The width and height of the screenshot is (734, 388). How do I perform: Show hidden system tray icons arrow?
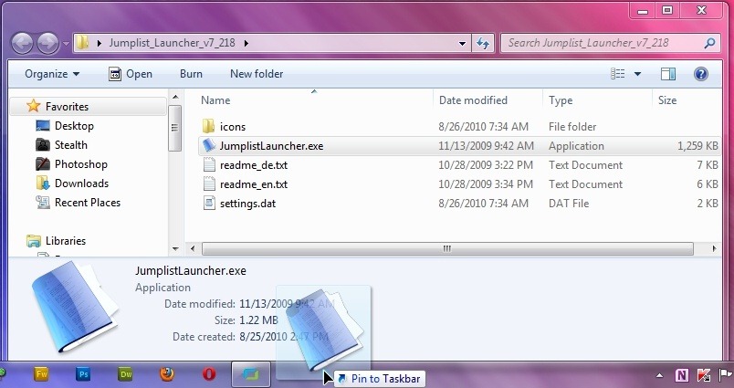coord(659,375)
